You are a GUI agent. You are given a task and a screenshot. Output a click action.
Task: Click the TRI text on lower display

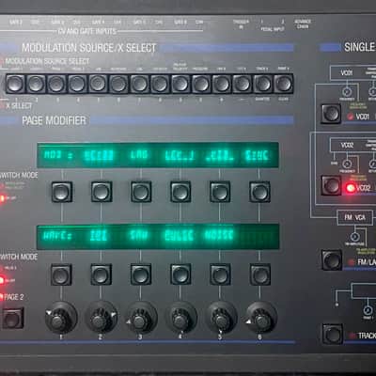tap(99, 236)
